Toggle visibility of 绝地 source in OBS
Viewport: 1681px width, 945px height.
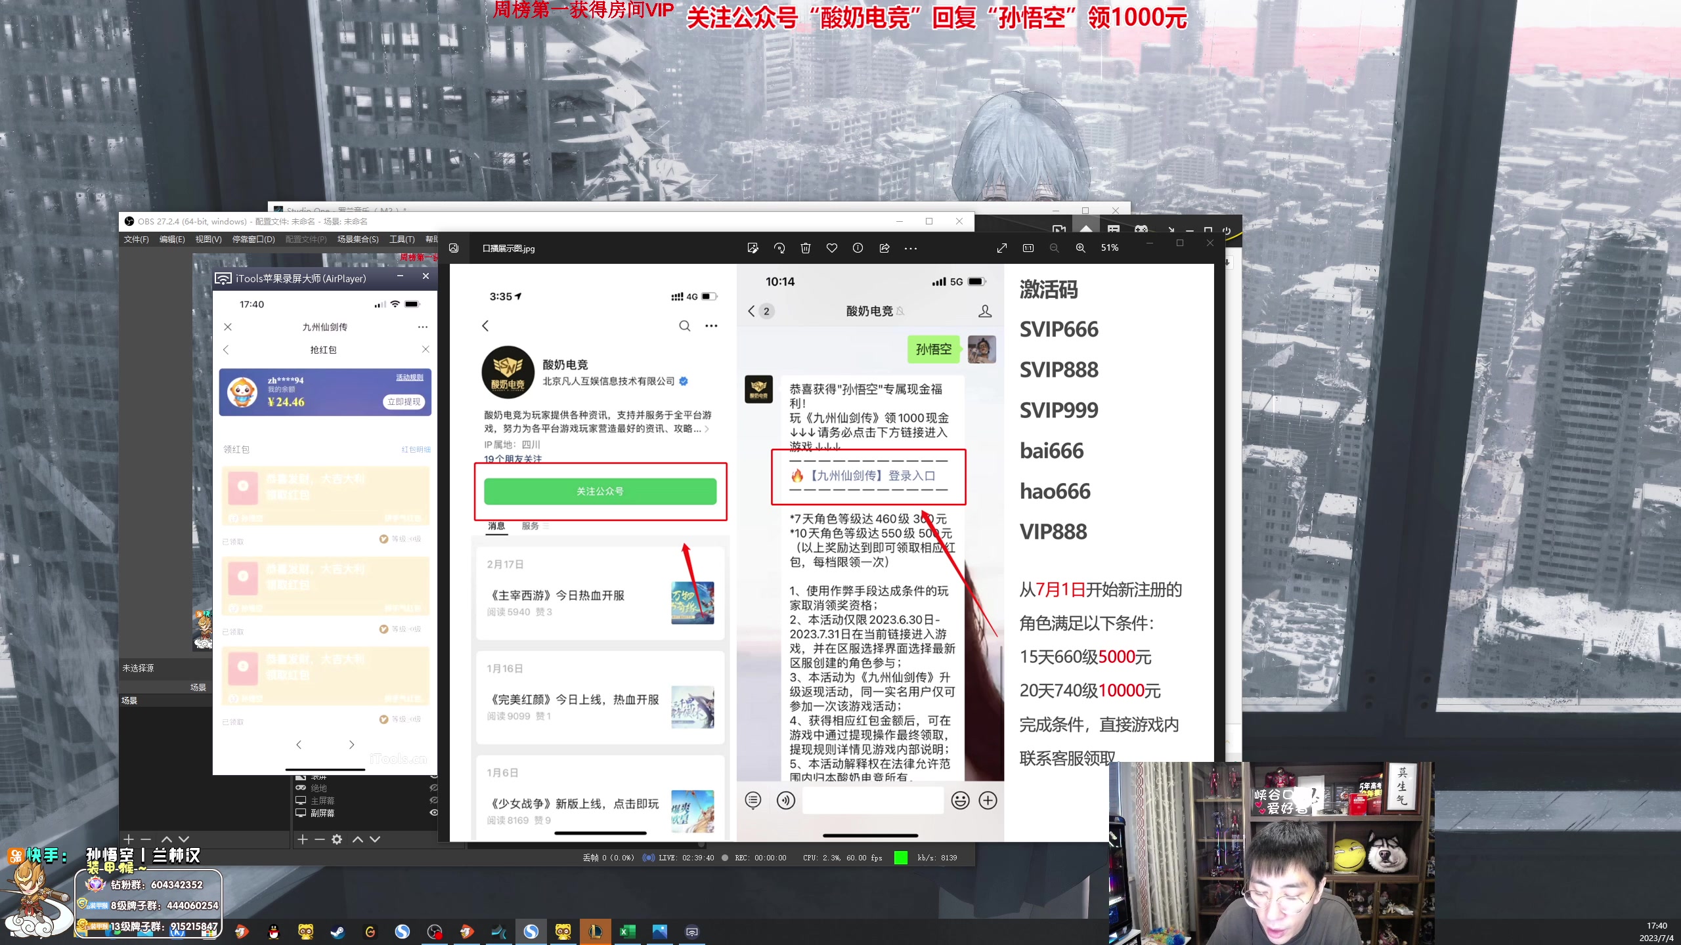[433, 788]
